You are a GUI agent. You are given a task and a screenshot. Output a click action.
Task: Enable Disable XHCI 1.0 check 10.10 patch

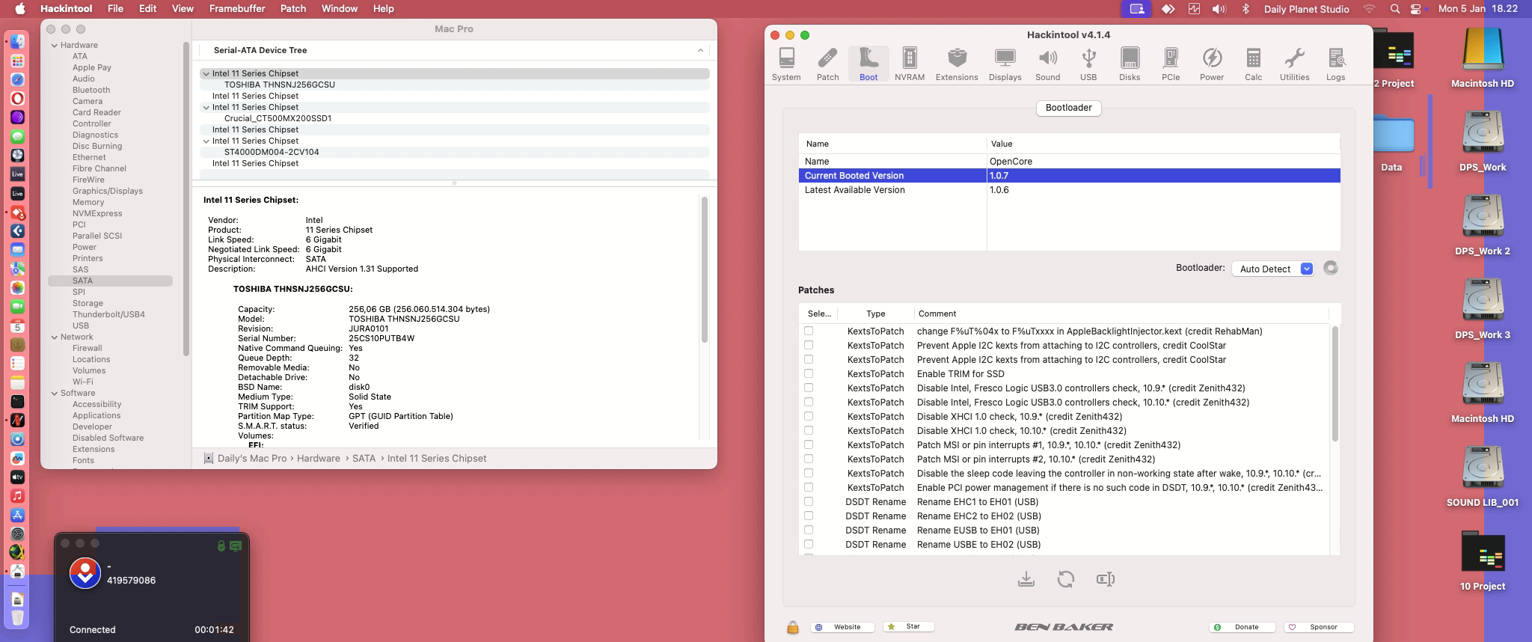(x=809, y=430)
